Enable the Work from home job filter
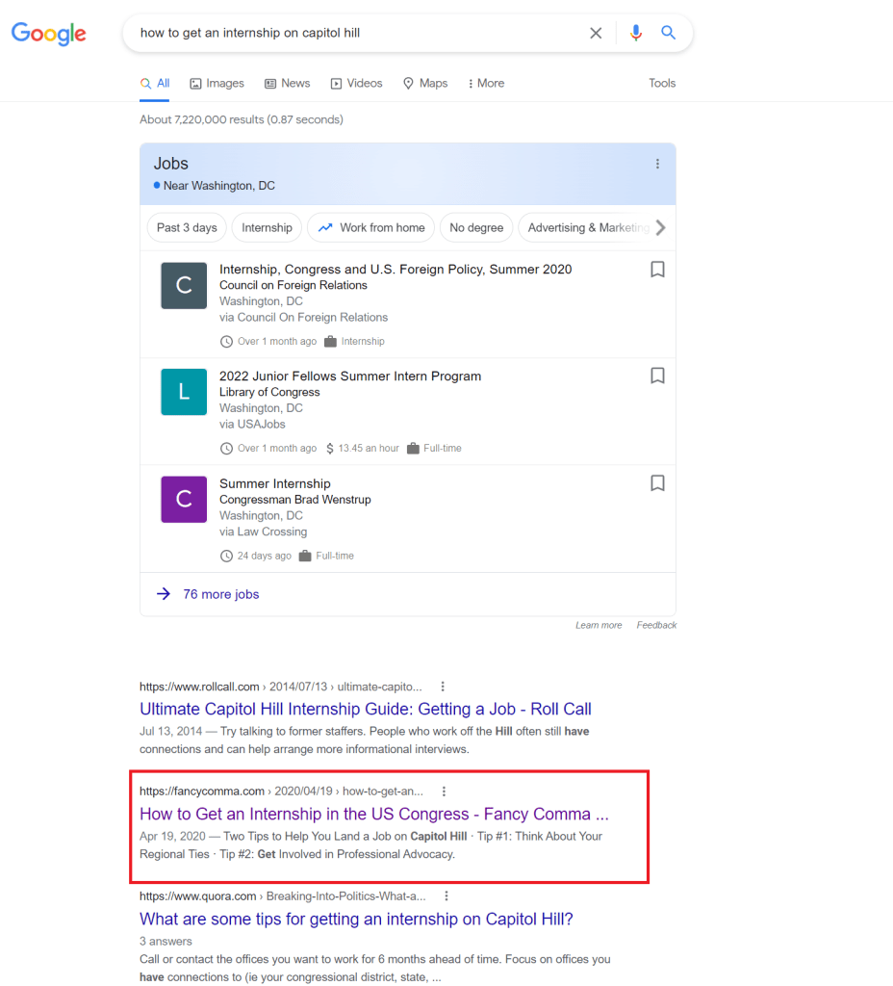The height and width of the screenshot is (986, 893). click(x=370, y=227)
